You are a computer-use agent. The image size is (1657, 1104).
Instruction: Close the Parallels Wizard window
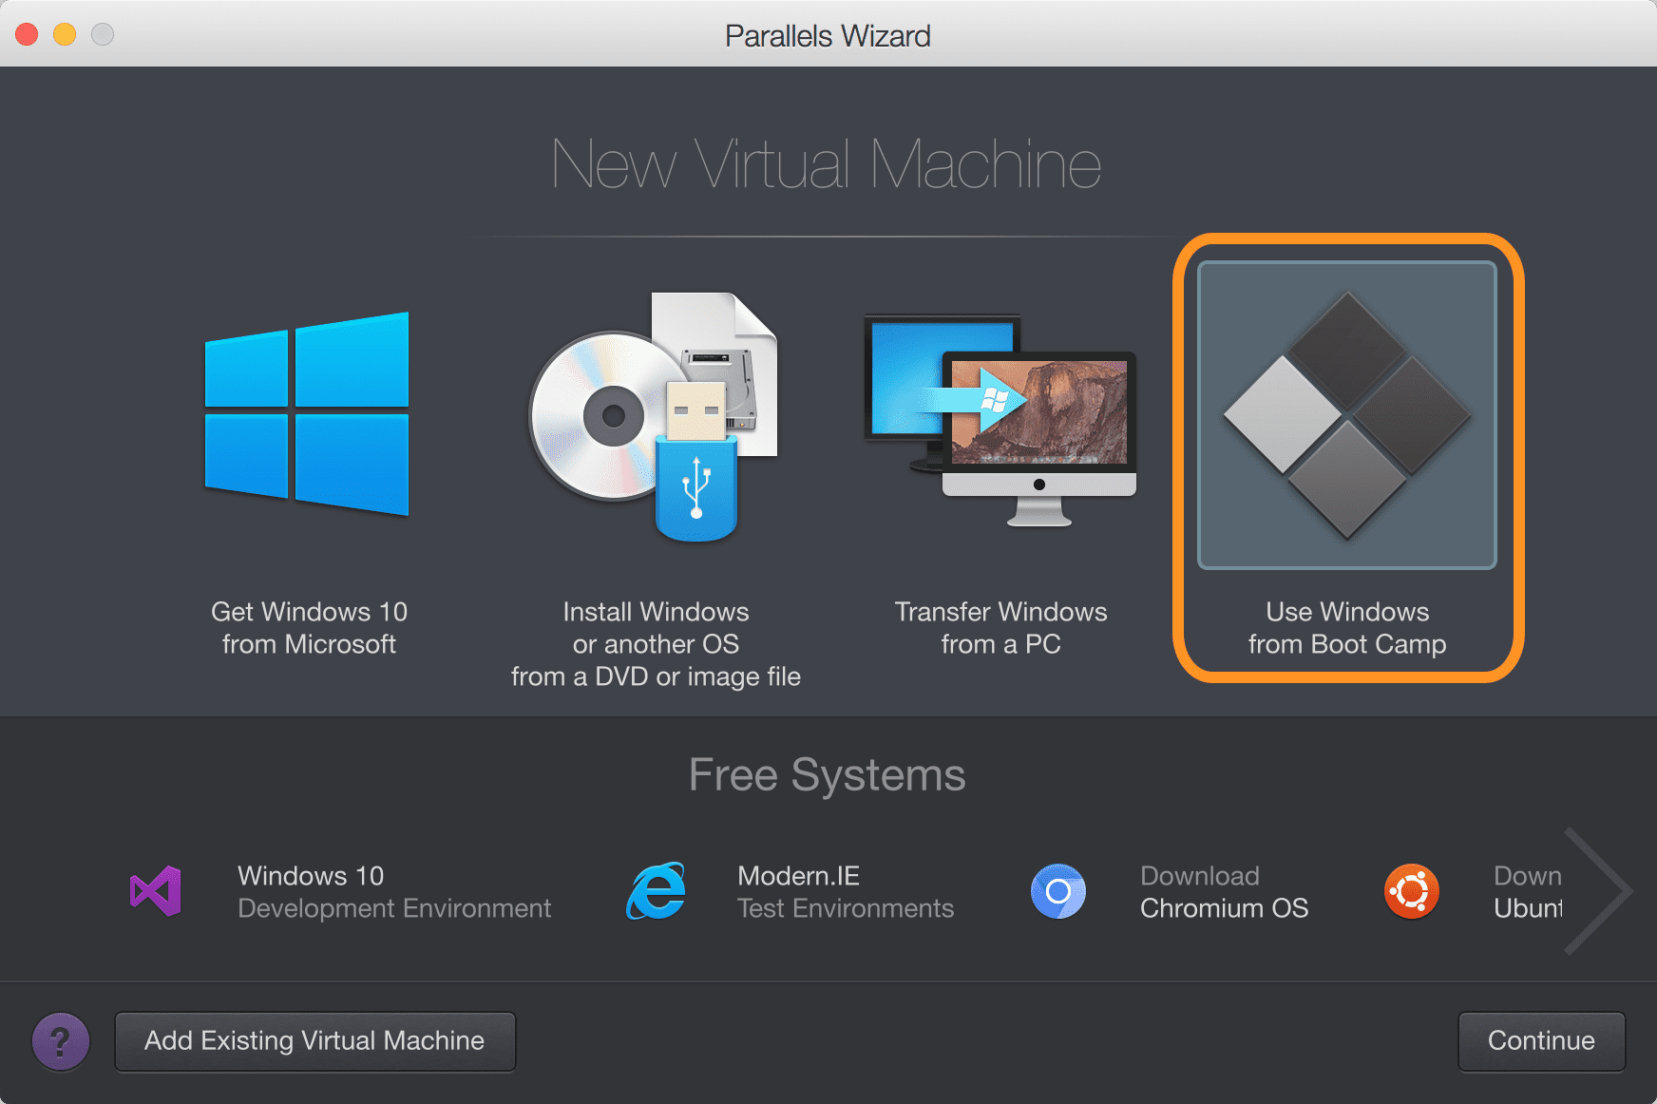pyautogui.click(x=27, y=34)
